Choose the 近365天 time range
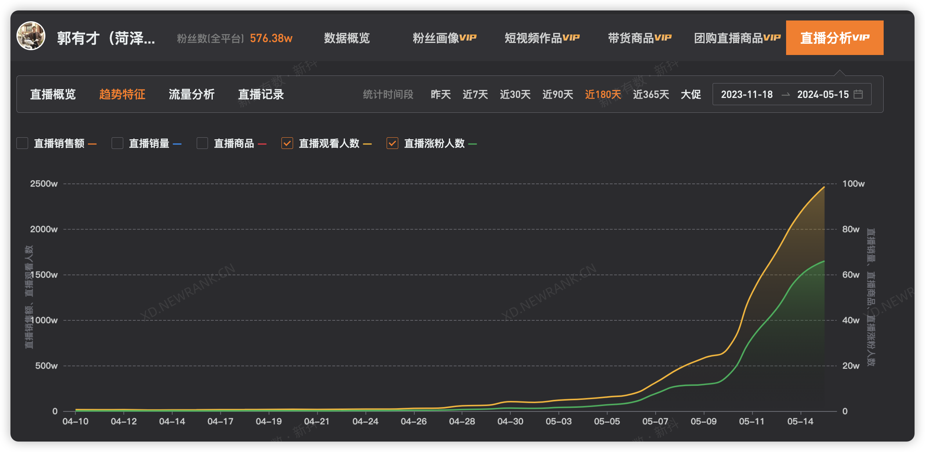Screen dimensions: 925x452 click(651, 94)
